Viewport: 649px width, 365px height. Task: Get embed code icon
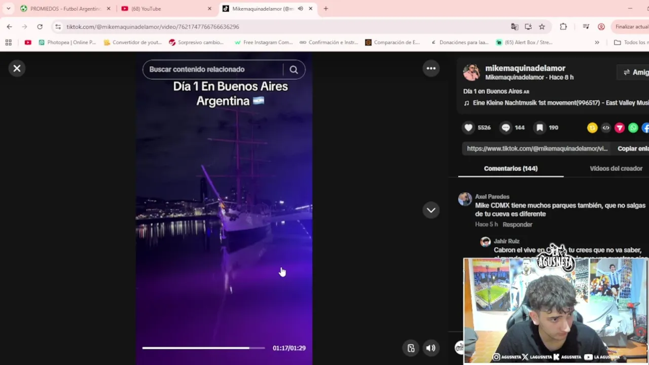pos(606,128)
